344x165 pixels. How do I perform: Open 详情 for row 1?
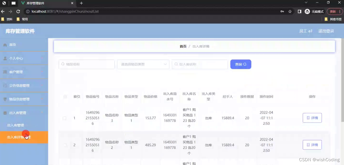pos(312,118)
